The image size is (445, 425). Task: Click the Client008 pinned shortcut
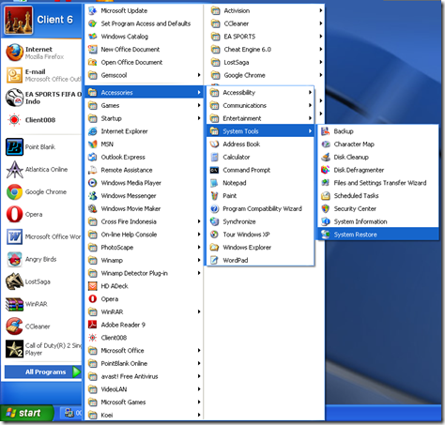click(43, 120)
